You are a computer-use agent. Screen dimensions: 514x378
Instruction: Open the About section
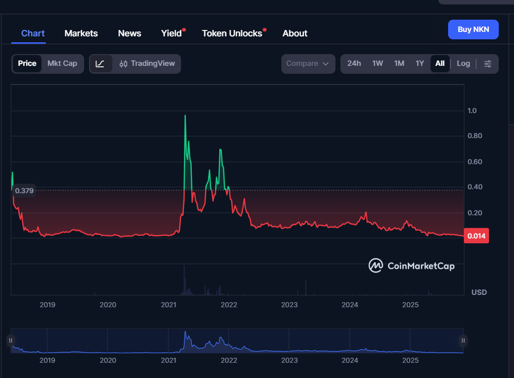(295, 33)
